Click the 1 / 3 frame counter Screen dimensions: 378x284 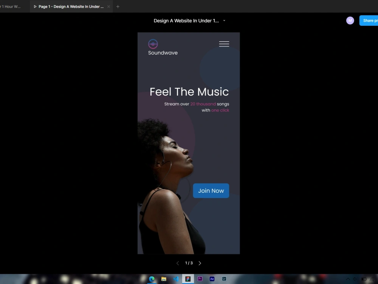click(x=189, y=263)
